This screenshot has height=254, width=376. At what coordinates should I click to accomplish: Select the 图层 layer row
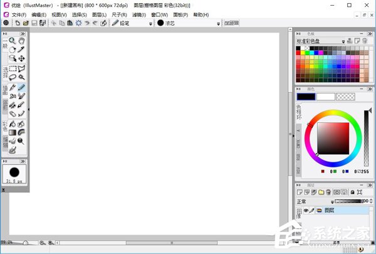[336, 211]
